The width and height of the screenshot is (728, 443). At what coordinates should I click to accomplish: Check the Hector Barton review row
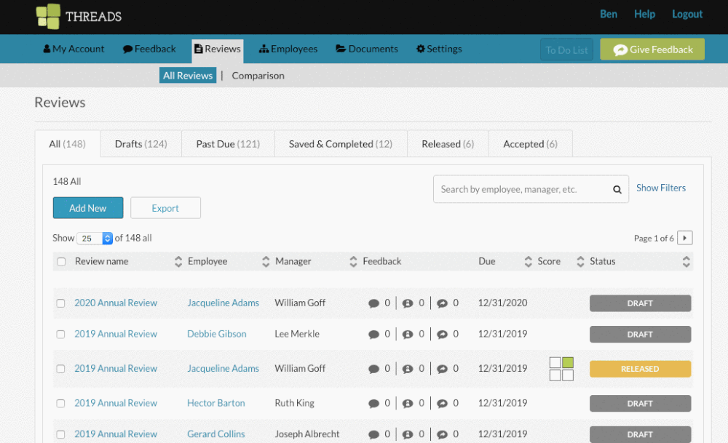click(x=61, y=404)
